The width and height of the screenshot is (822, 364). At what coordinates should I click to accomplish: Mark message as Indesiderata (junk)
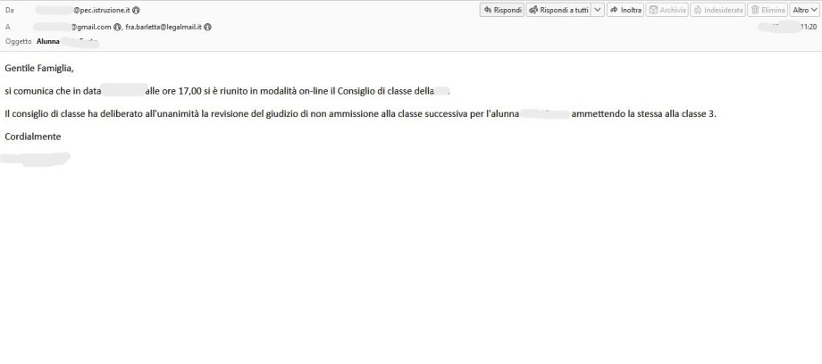click(x=717, y=10)
